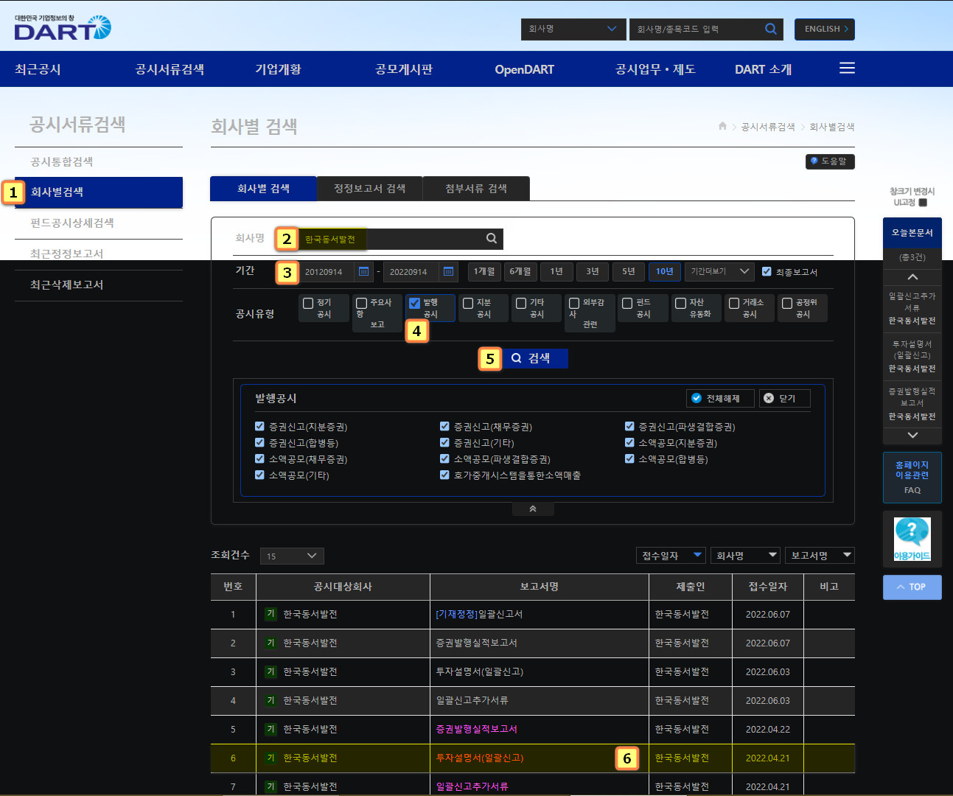This screenshot has height=796, width=953.
Task: Open the 공모게시판 nav menu
Action: click(x=404, y=69)
